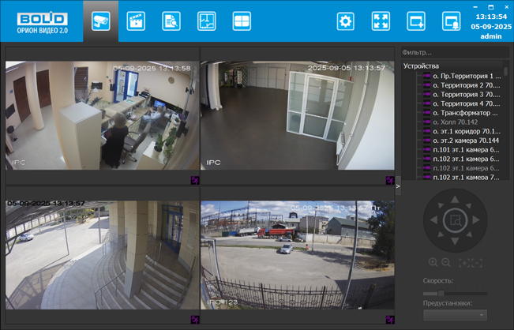Adjust the Скорость speed slider
This screenshot has height=330, width=514.
click(x=441, y=294)
